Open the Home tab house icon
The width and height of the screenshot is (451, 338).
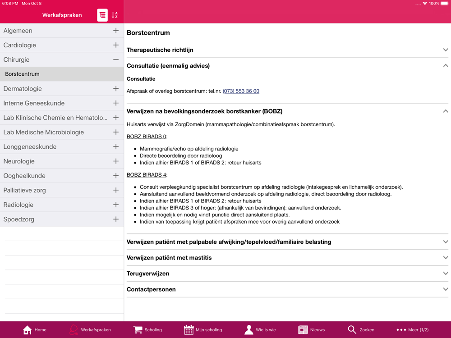click(x=28, y=330)
